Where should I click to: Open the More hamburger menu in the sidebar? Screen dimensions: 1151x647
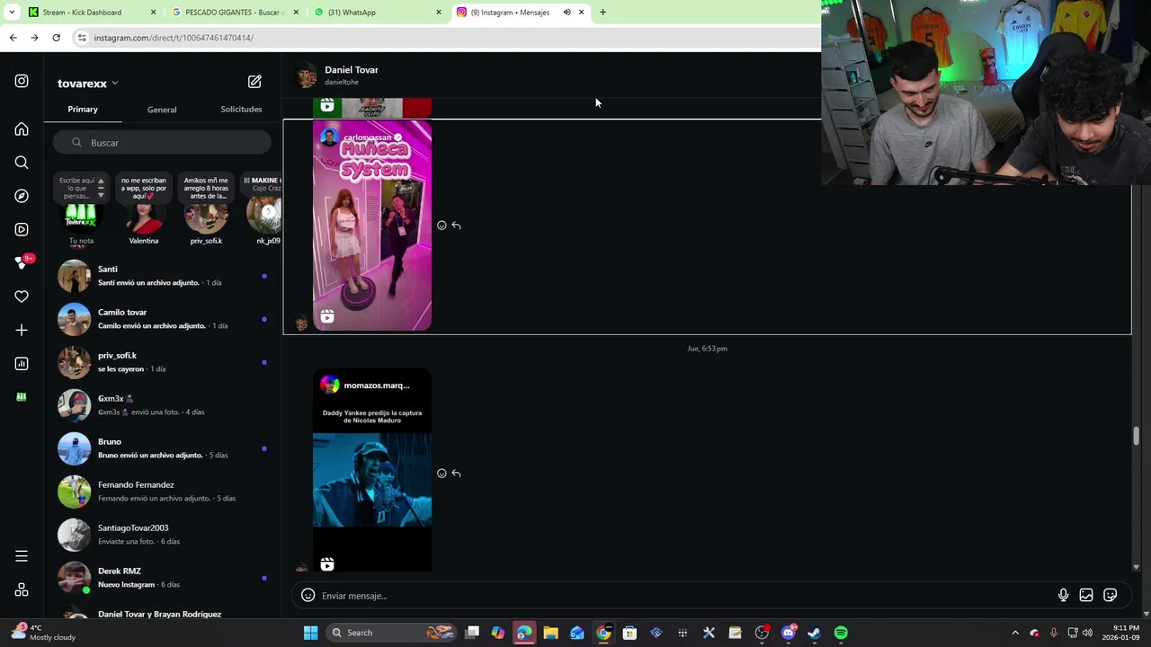(x=22, y=556)
